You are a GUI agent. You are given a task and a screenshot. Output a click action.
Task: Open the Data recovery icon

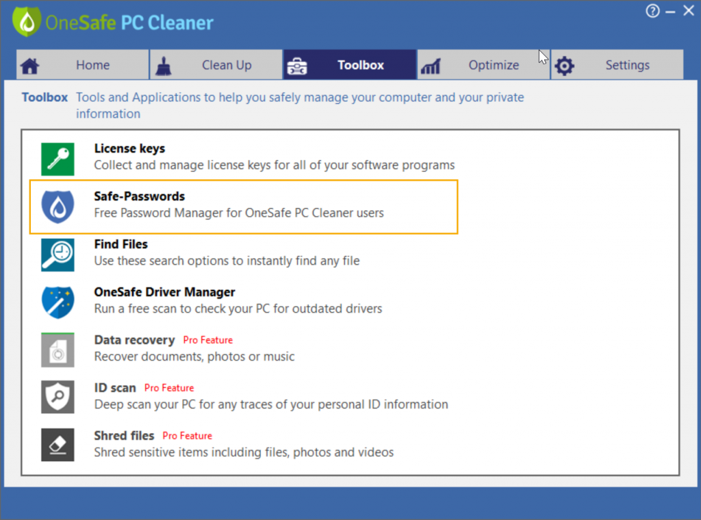(x=58, y=350)
